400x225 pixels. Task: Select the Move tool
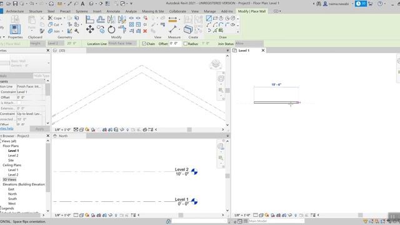pos(90,29)
